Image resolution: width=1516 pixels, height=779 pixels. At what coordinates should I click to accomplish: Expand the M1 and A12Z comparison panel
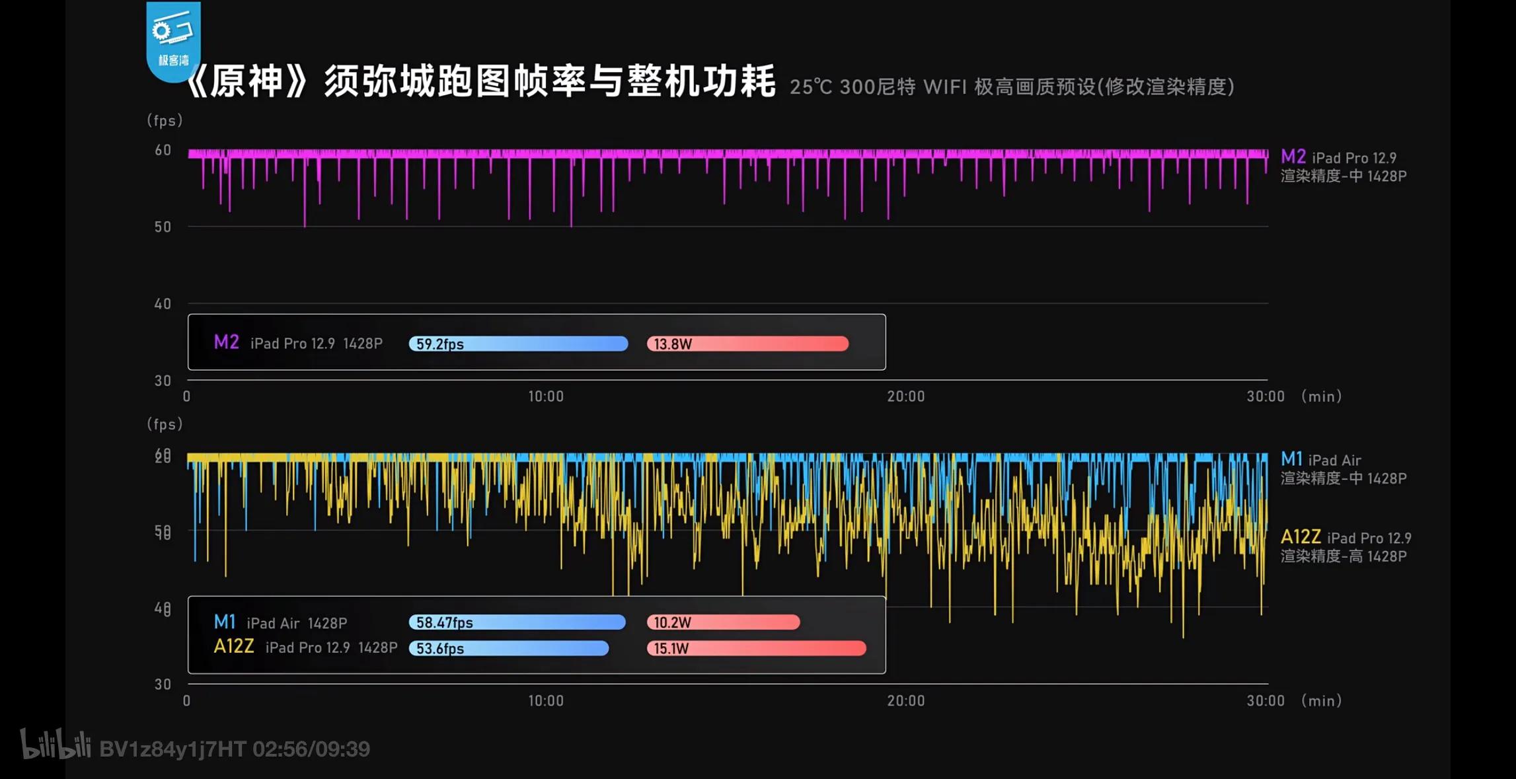pos(537,634)
